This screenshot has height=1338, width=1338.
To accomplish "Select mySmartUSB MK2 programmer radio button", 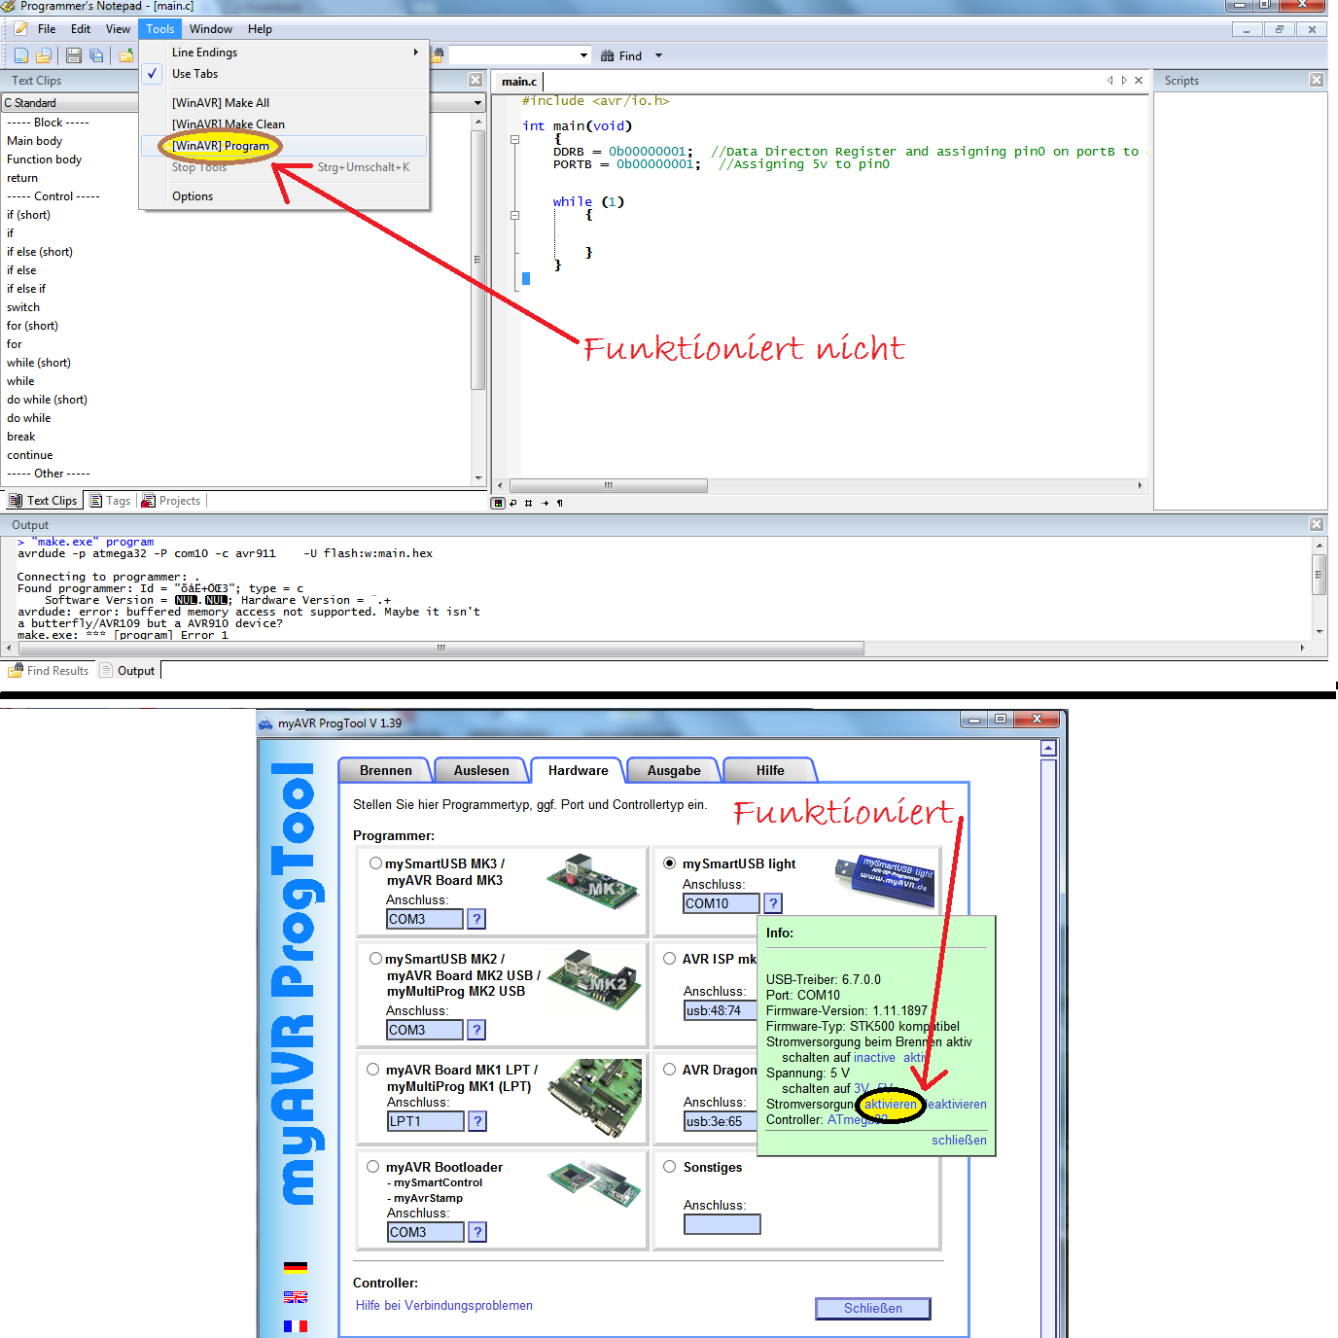I will (375, 958).
